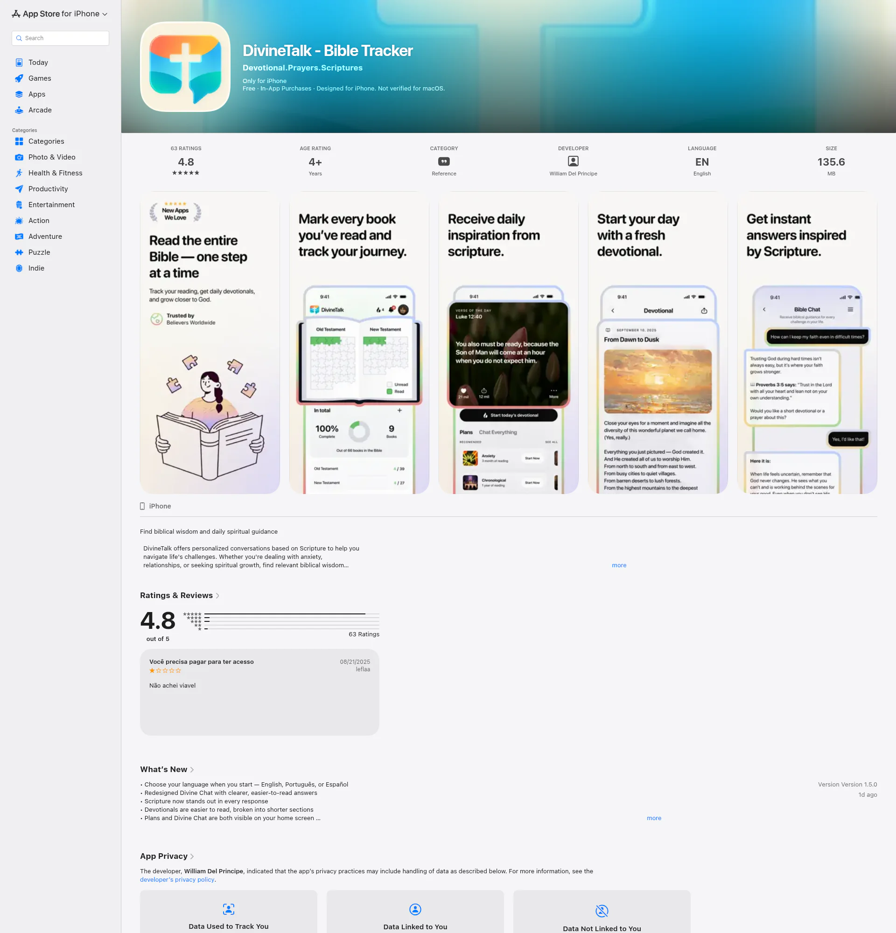The height and width of the screenshot is (933, 896).
Task: Open the 'Receive daily inspiration' screenshot
Action: click(509, 343)
